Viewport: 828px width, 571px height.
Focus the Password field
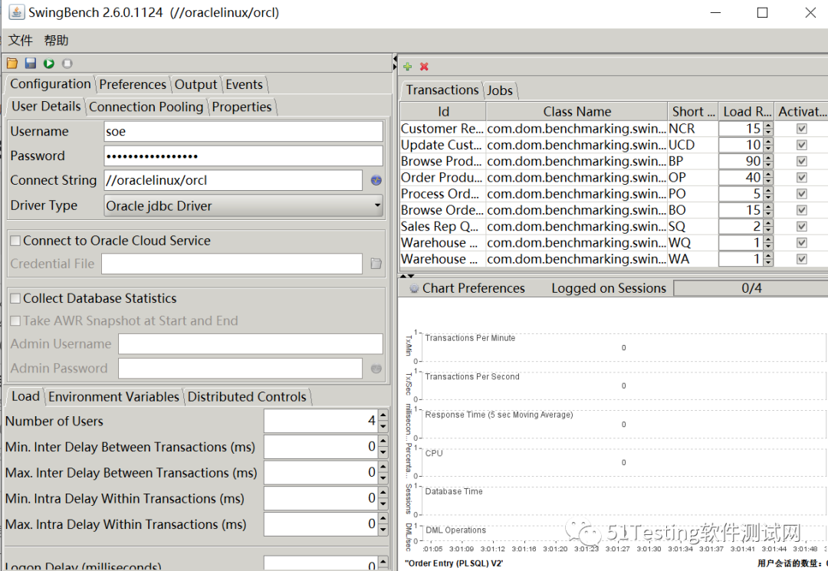(244, 156)
